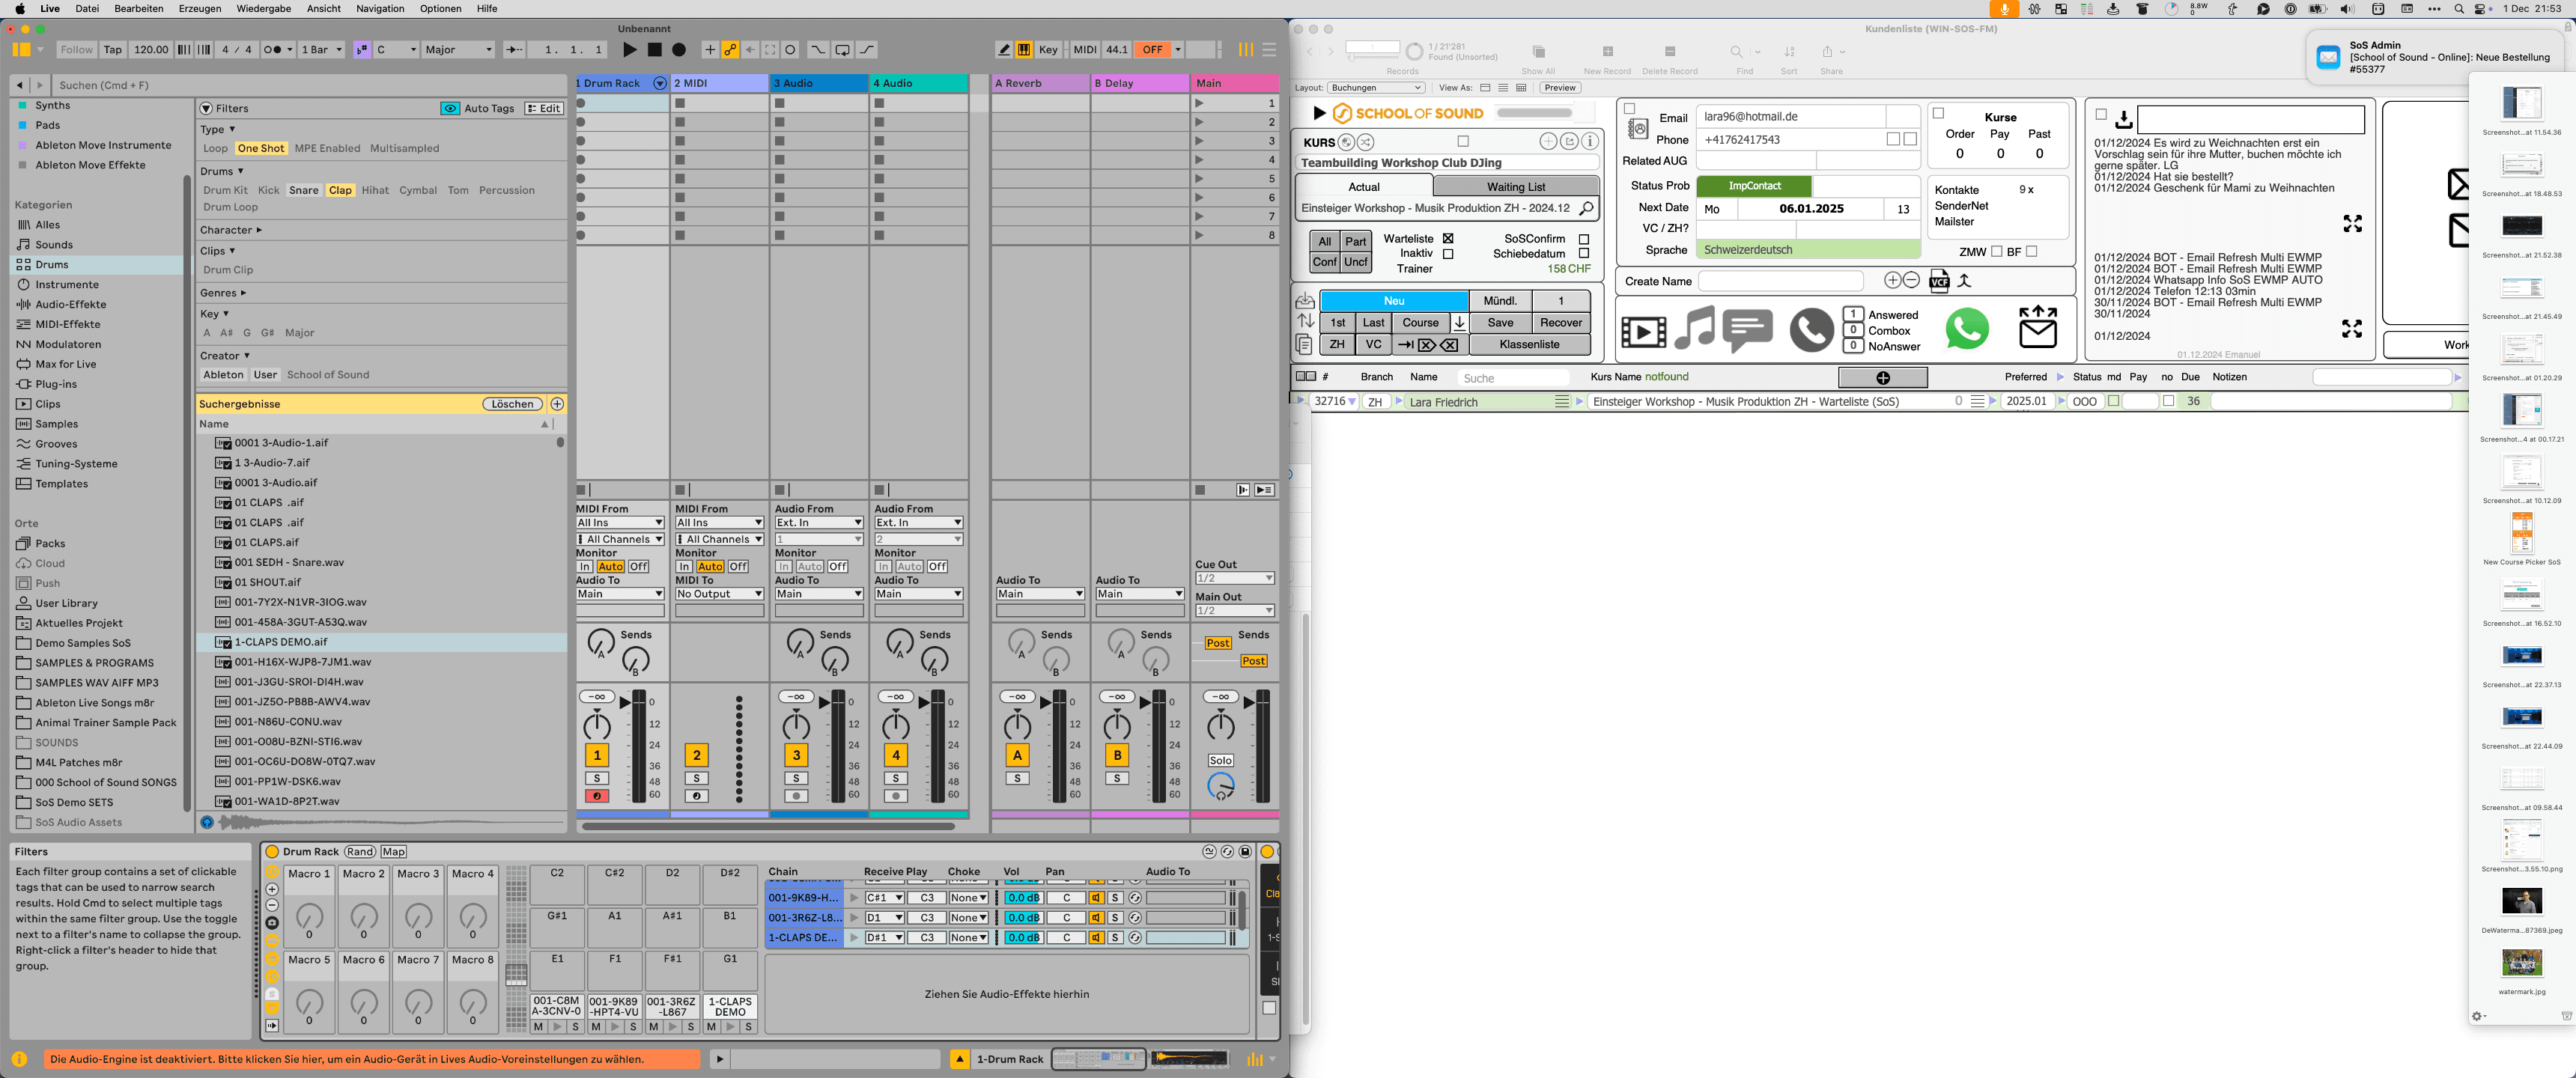Viewport: 2576px width, 1078px height.
Task: Open the video filmstrip icon in Kundenliste
Action: tap(1643, 330)
